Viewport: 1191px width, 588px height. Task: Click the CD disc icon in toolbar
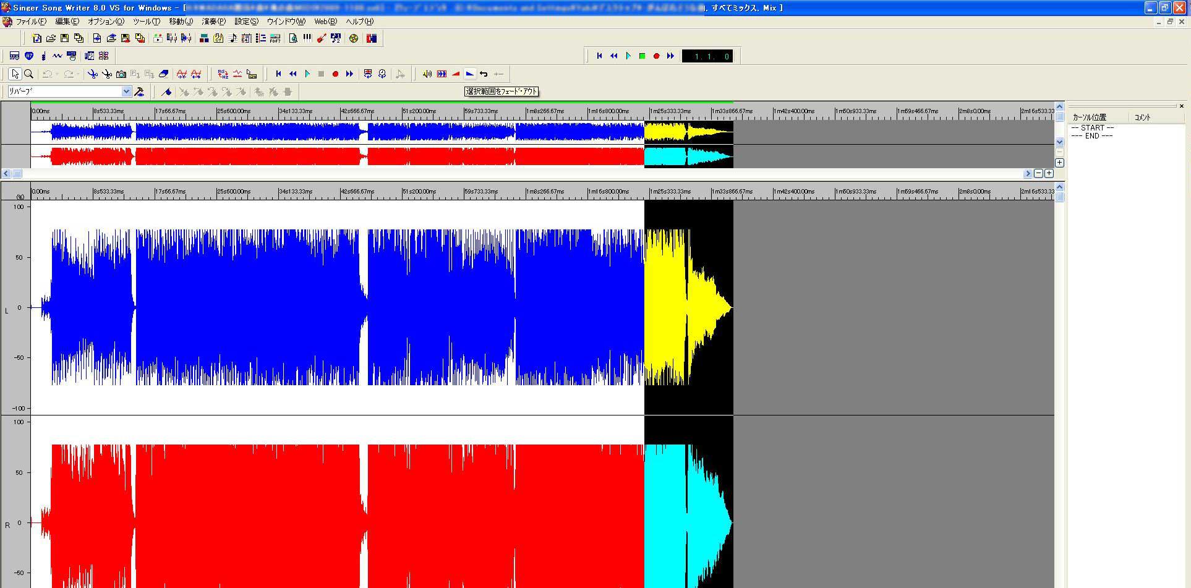pyautogui.click(x=354, y=38)
